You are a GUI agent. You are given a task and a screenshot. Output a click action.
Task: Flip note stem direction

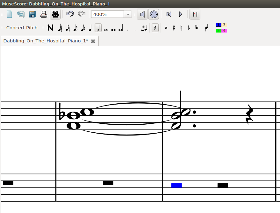[x=206, y=28]
